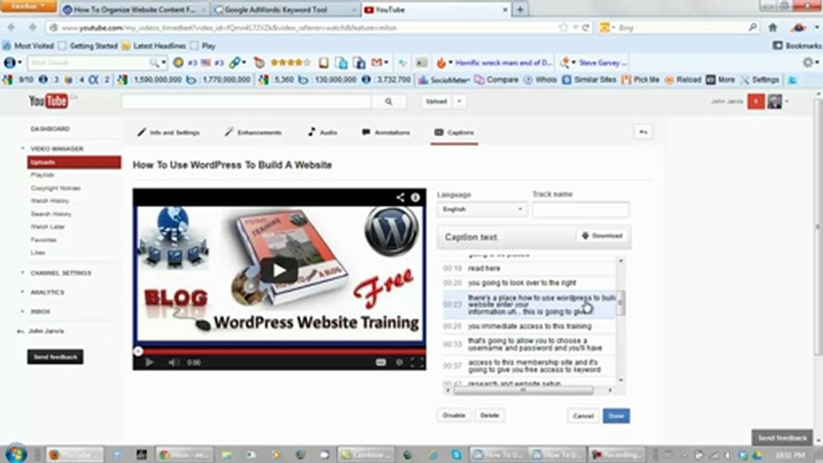Open a new browser tab with plus
The width and height of the screenshot is (823, 463).
(x=519, y=10)
